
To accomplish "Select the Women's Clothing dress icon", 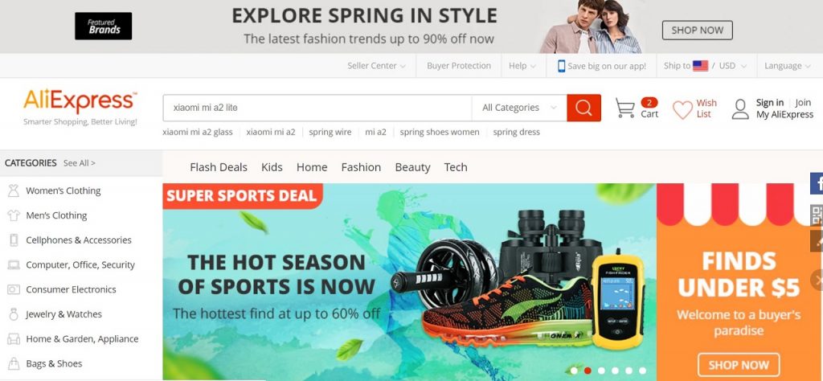I will (x=14, y=190).
